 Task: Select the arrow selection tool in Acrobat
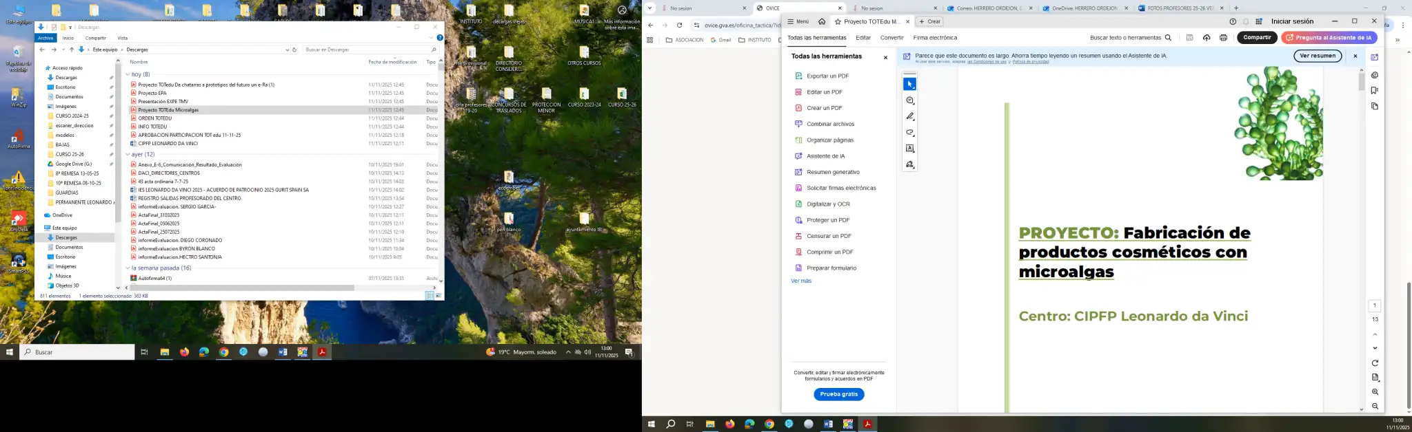click(x=909, y=85)
